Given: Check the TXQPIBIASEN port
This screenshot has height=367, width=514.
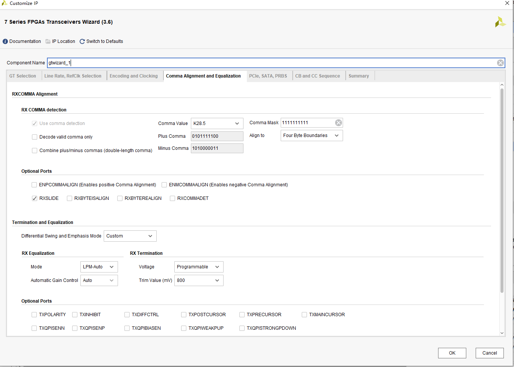Looking at the screenshot, I should 127,328.
